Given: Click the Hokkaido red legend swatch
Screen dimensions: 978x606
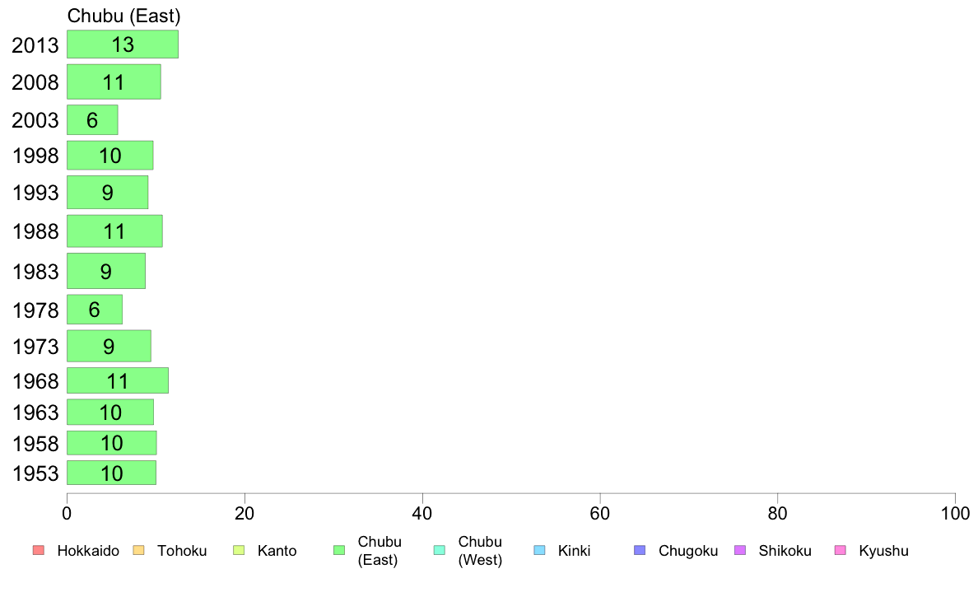Looking at the screenshot, I should [39, 551].
